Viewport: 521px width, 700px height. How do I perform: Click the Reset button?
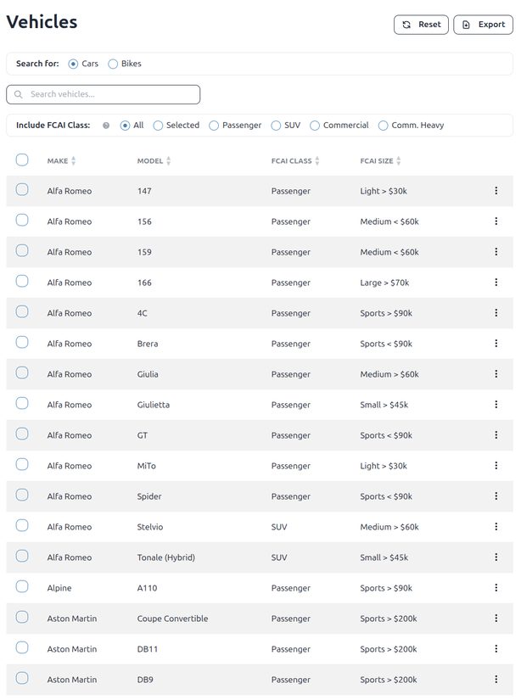(x=421, y=25)
